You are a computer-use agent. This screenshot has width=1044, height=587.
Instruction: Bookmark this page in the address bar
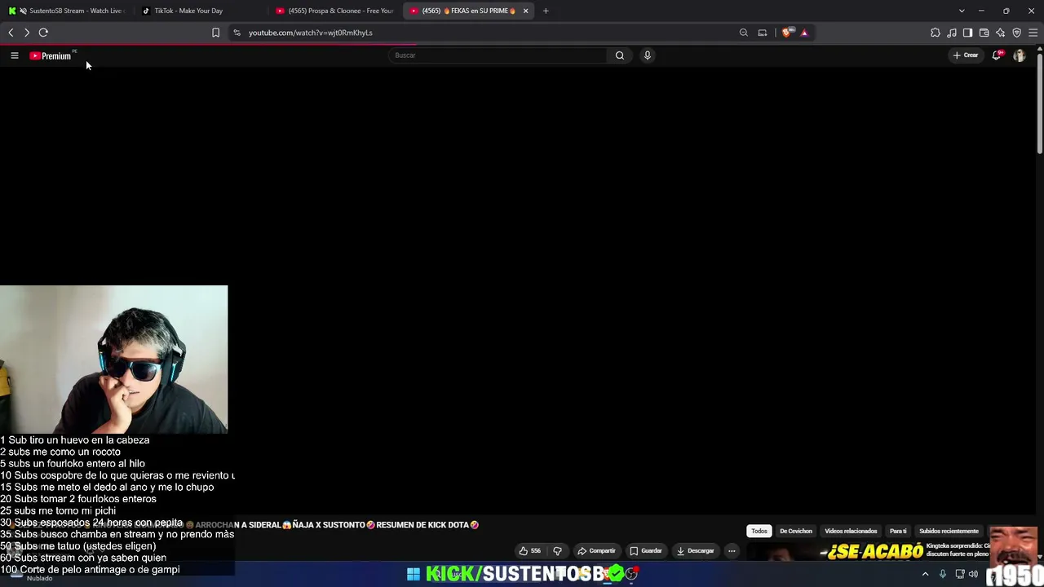click(215, 33)
